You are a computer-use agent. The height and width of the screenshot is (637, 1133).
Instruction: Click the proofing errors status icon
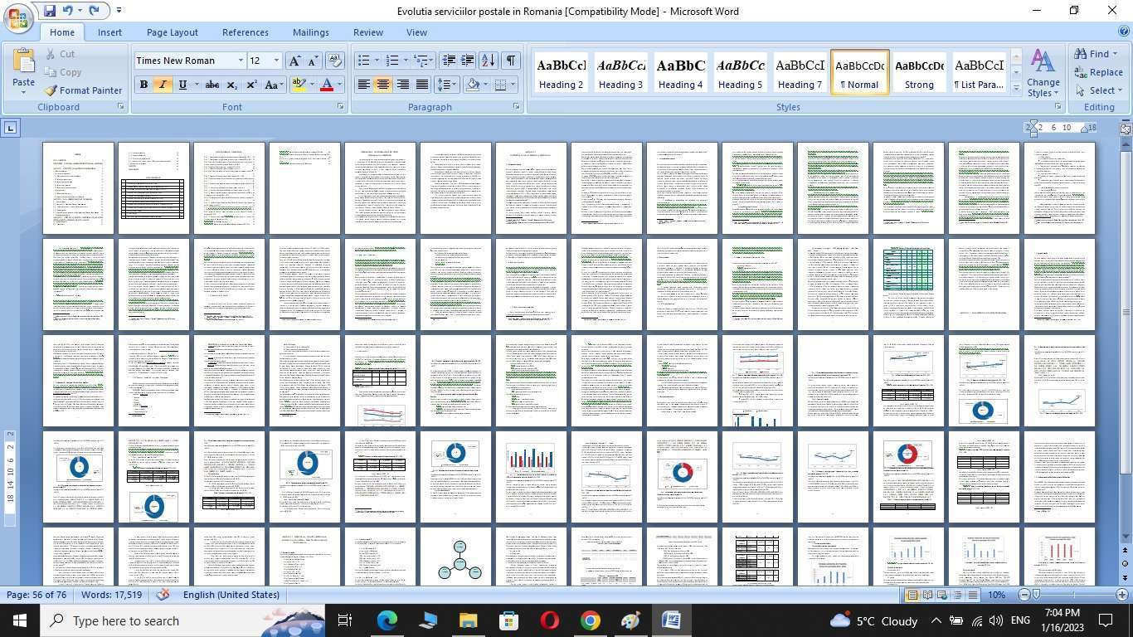(x=163, y=595)
